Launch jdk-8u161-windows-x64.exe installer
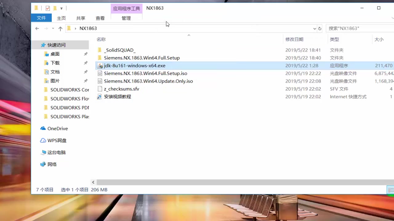394x221 pixels. point(135,65)
